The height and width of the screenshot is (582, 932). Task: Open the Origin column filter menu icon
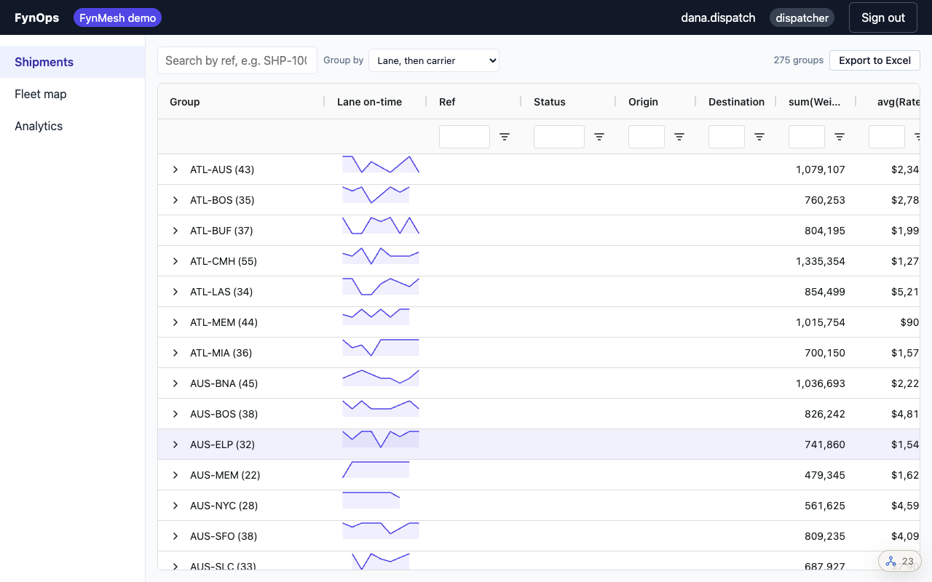pyautogui.click(x=679, y=137)
